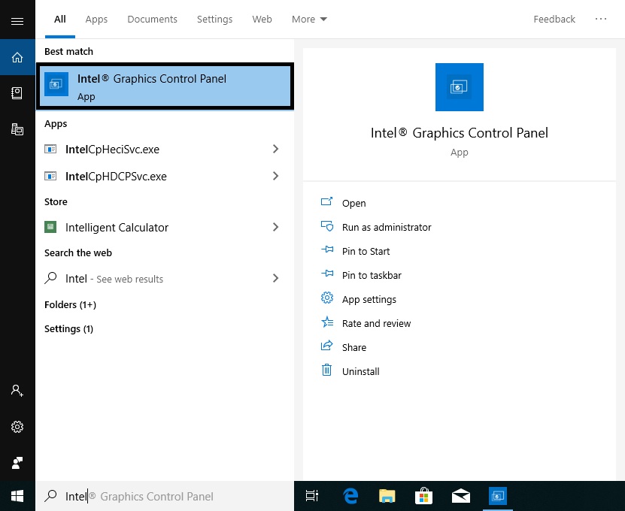Open the More filter dropdown
This screenshot has width=625, height=511.
309,20
